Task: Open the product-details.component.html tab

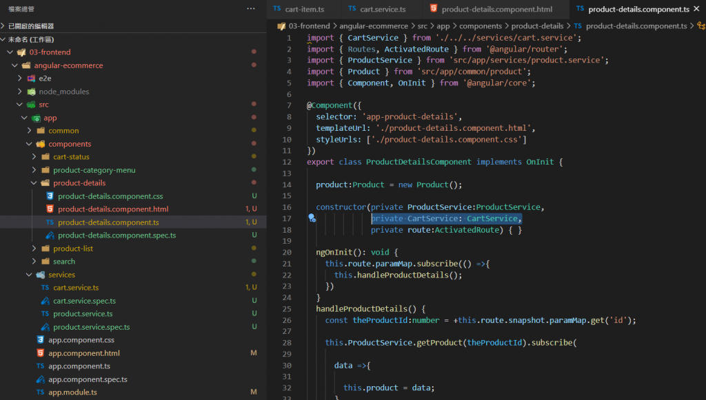Action: click(496, 9)
